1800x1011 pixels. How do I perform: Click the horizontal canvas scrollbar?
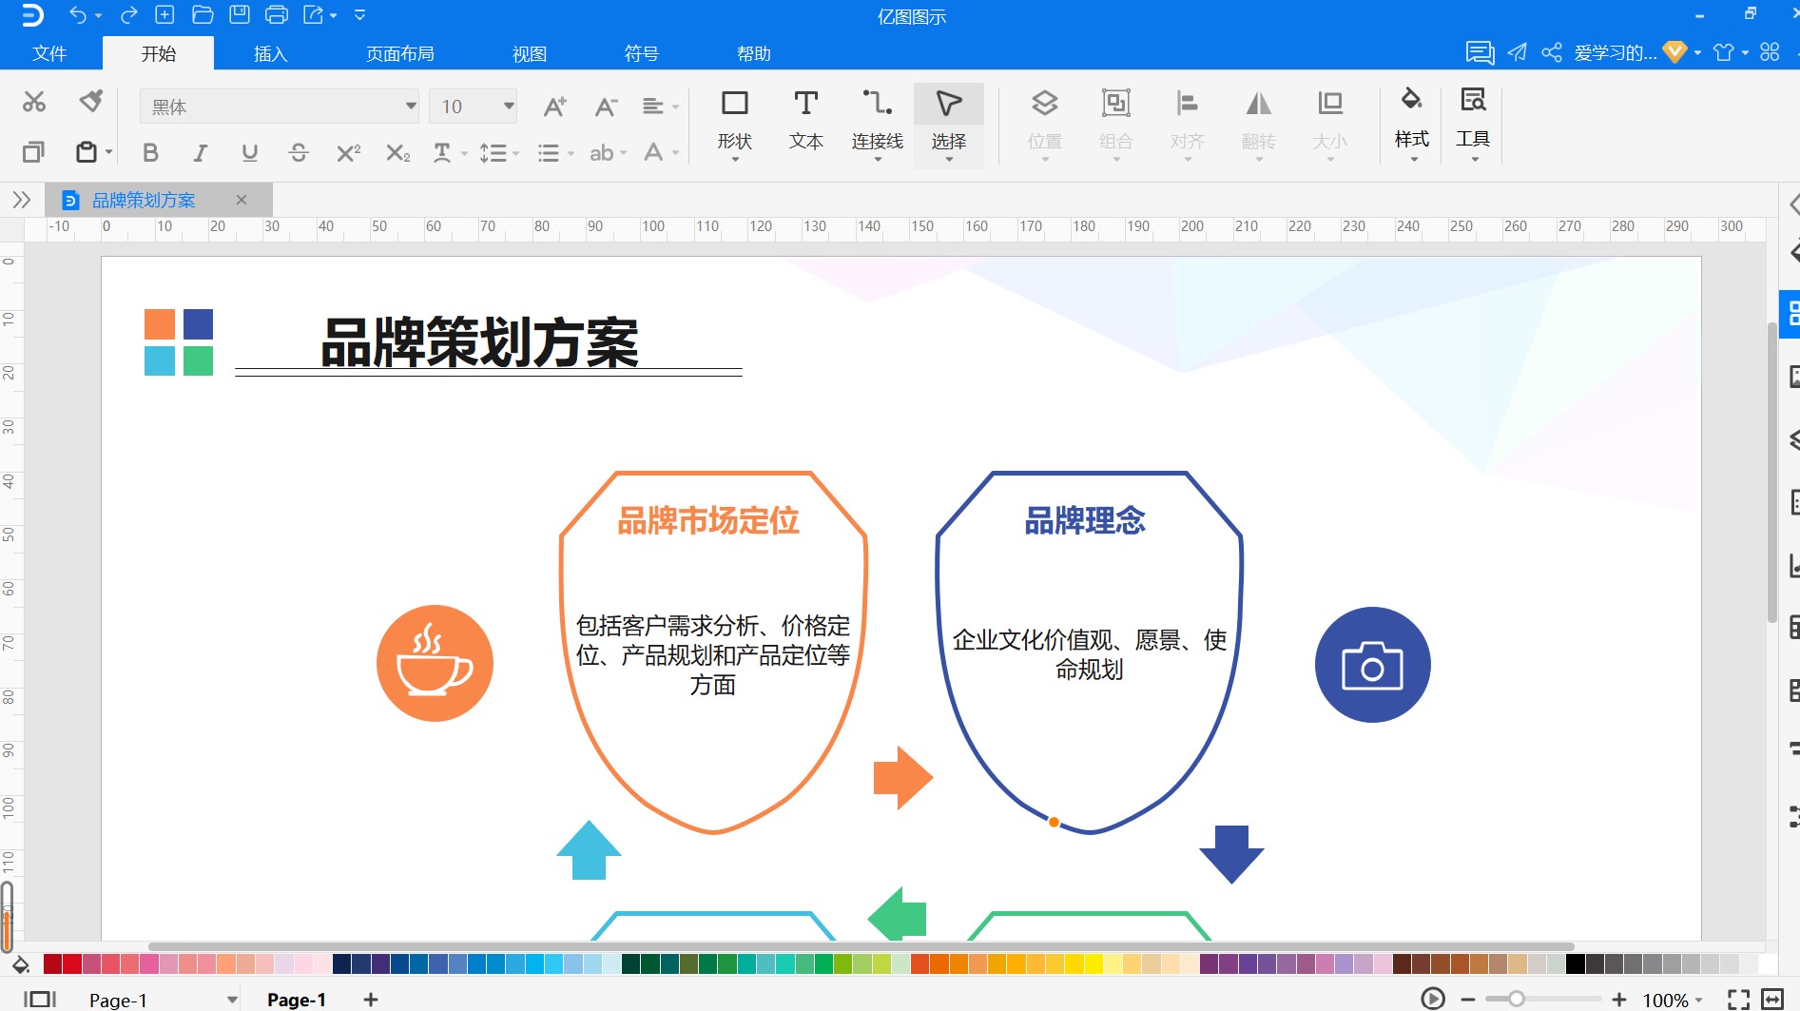click(861, 946)
